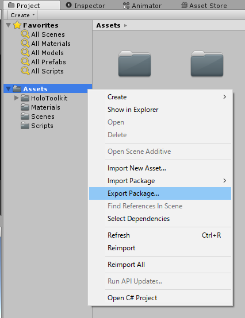The height and width of the screenshot is (318, 245).
Task: Click the HoloToolkit folder icon
Action: pyautogui.click(x=25, y=98)
